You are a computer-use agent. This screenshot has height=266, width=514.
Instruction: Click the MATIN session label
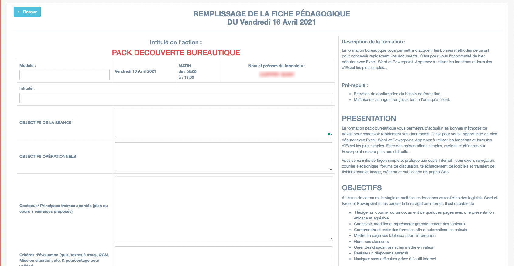(x=185, y=66)
